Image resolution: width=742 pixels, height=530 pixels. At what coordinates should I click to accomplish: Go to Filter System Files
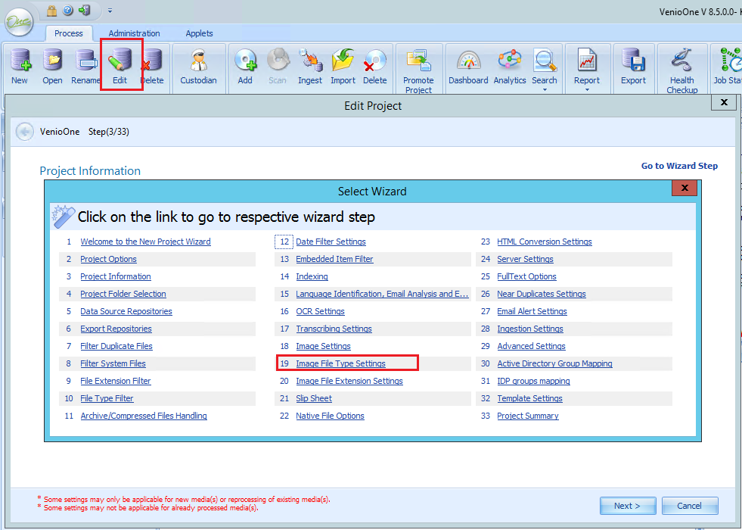tap(113, 363)
